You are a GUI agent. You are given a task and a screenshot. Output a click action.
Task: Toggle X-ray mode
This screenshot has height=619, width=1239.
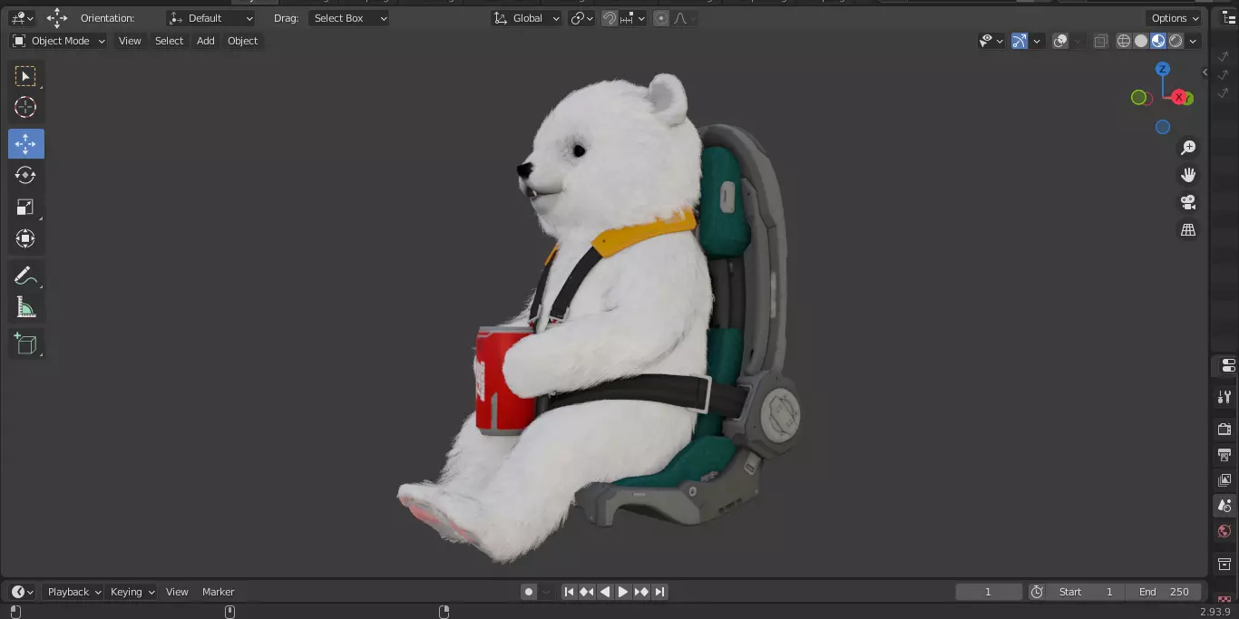click(x=1100, y=41)
